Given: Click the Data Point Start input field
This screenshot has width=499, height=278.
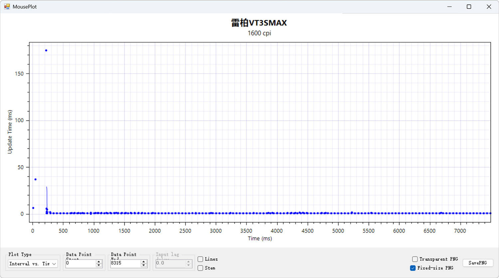Looking at the screenshot, I should click(x=81, y=263).
